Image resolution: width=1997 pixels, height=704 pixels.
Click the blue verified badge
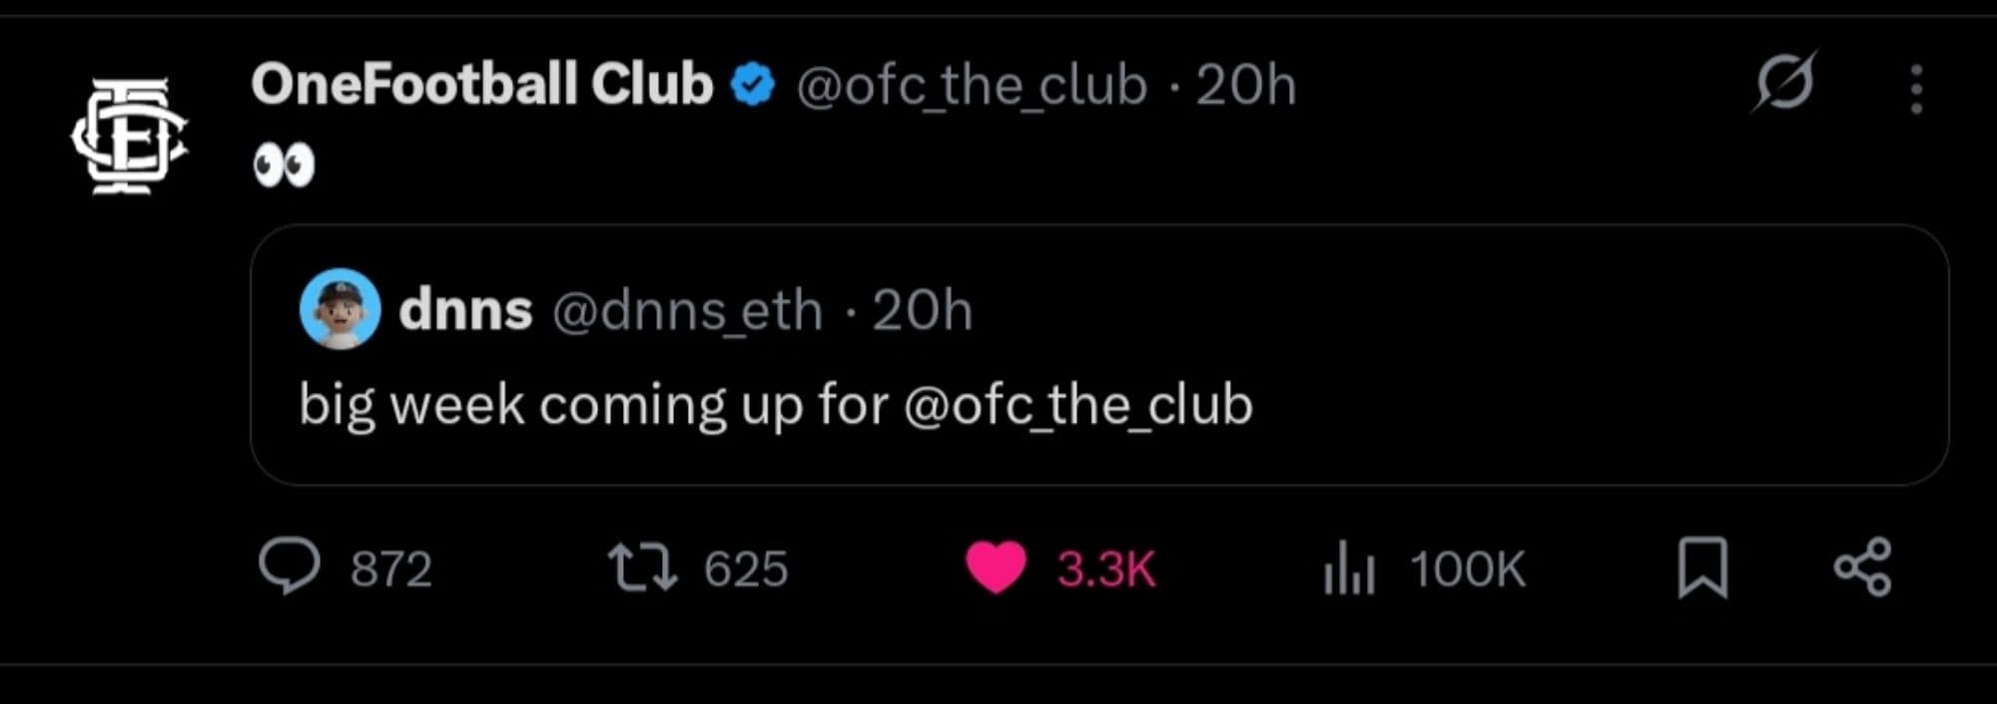point(753,85)
